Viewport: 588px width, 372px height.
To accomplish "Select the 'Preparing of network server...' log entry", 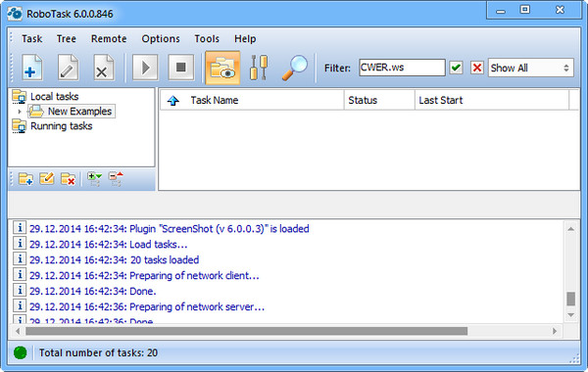I will click(x=147, y=306).
